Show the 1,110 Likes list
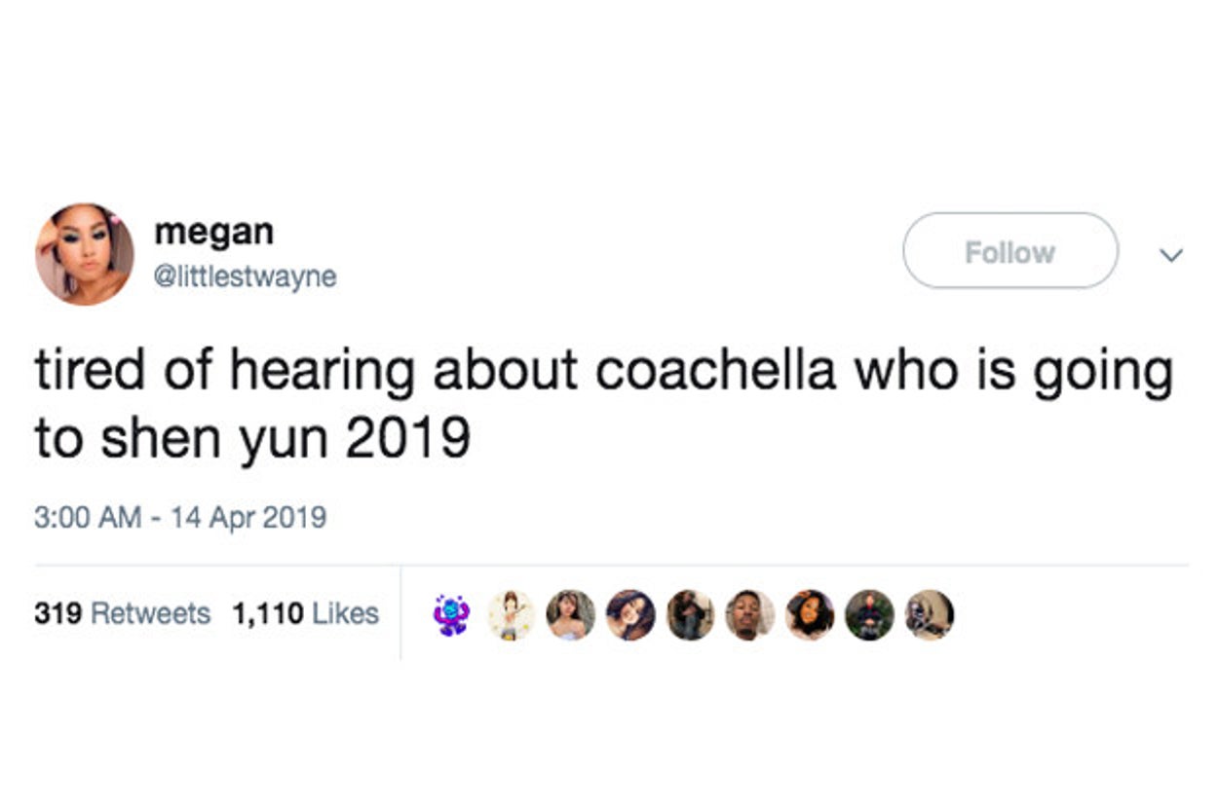Image resolution: width=1218 pixels, height=808 pixels. click(305, 613)
